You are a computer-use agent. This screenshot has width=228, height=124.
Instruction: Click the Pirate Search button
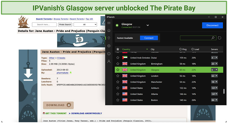coord(65,25)
